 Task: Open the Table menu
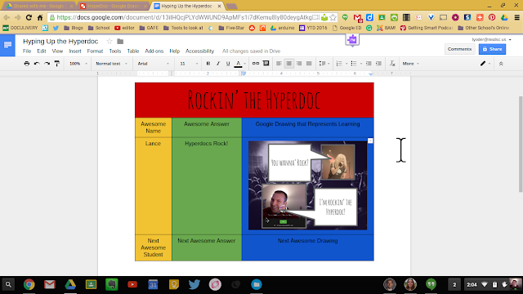132,51
